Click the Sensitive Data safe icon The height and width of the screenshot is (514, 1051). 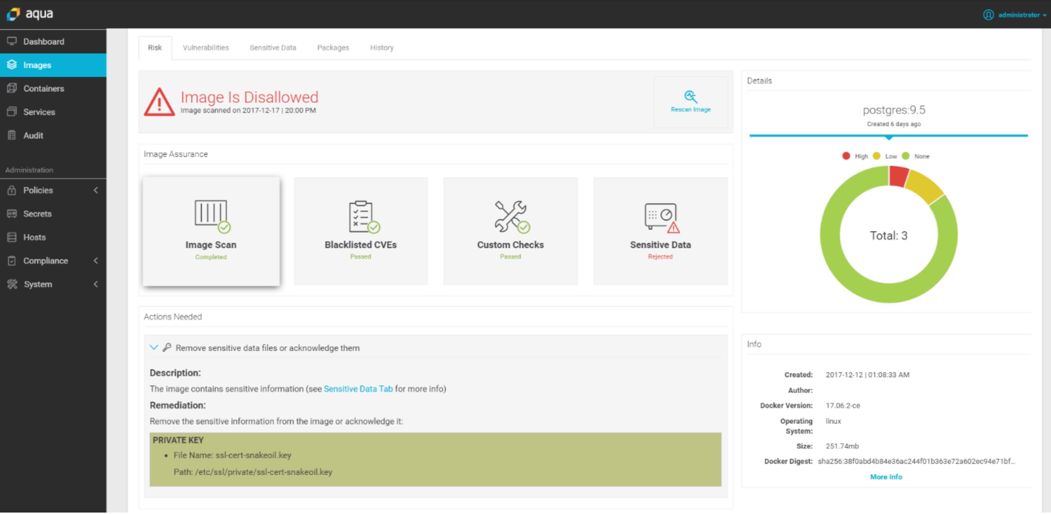(x=662, y=218)
